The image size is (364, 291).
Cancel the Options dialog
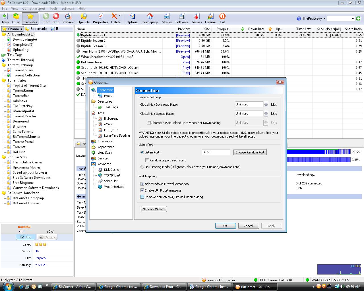pos(248,226)
